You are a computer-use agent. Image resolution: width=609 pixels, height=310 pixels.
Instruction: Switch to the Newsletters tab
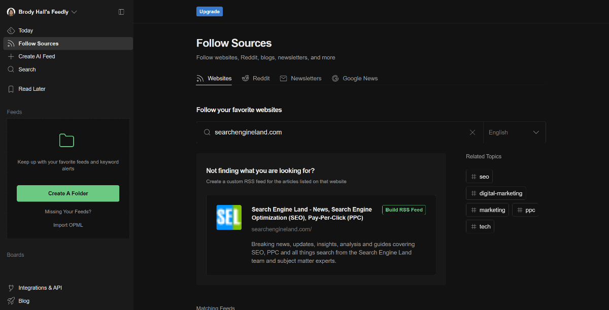301,79
